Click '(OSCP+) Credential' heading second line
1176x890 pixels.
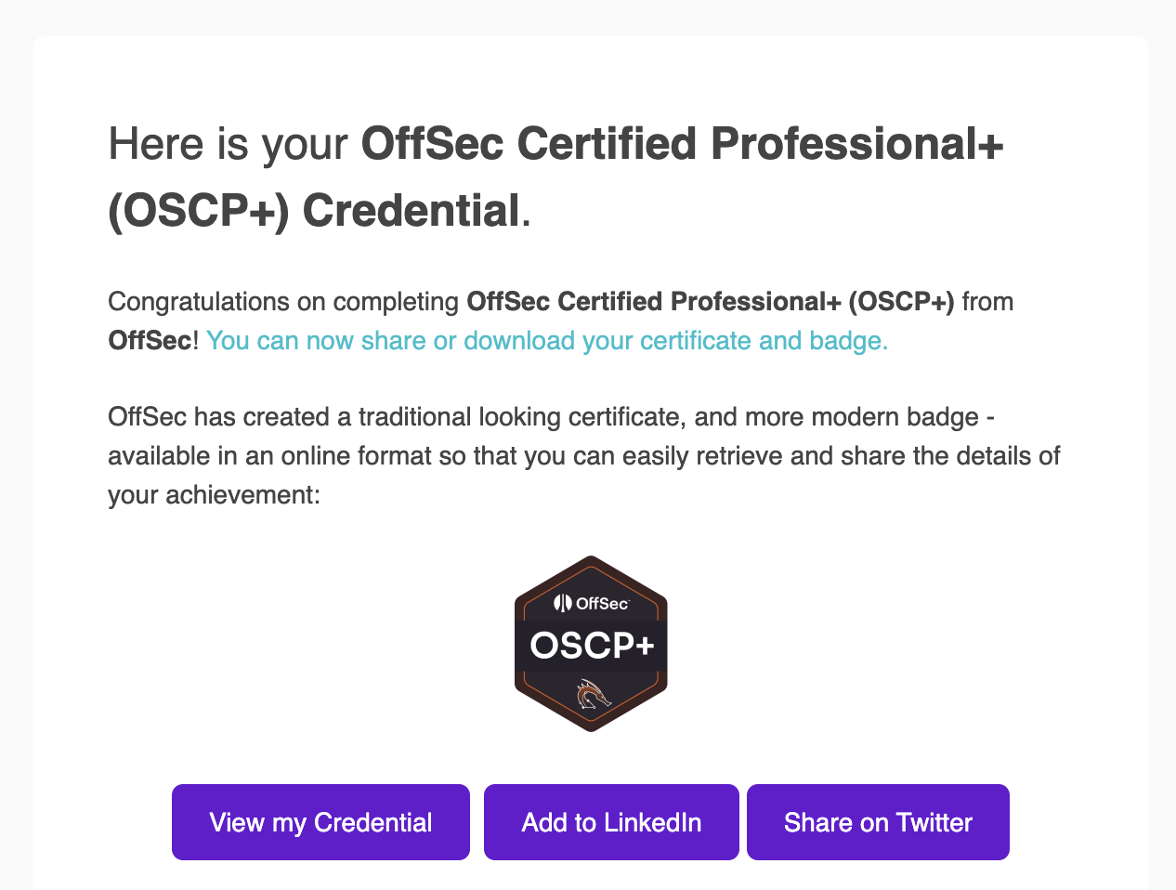coord(314,211)
